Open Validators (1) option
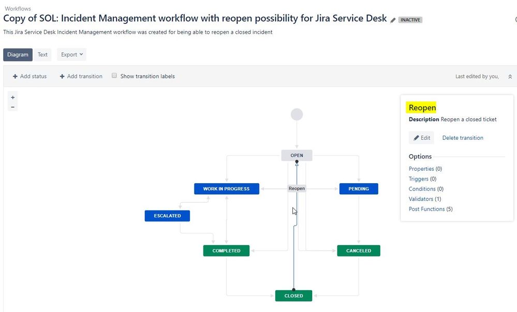The height and width of the screenshot is (312, 517). [425, 199]
